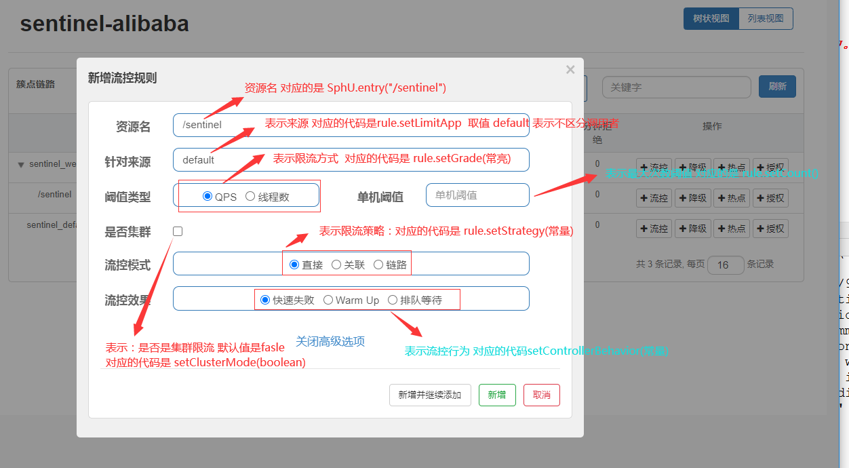This screenshot has height=468, width=849.
Task: Switch to the 列表视图 tab
Action: pos(766,18)
